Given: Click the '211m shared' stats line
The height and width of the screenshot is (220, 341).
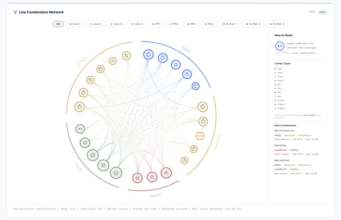Looking at the screenshot, I should coord(296,154).
